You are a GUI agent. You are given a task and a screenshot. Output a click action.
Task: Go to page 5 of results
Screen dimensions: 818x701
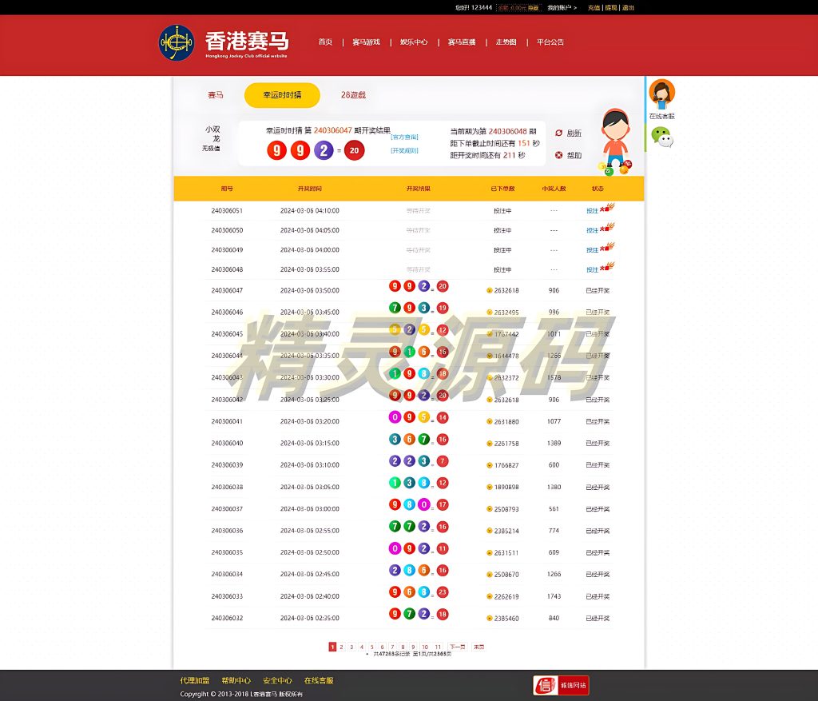pyautogui.click(x=372, y=647)
